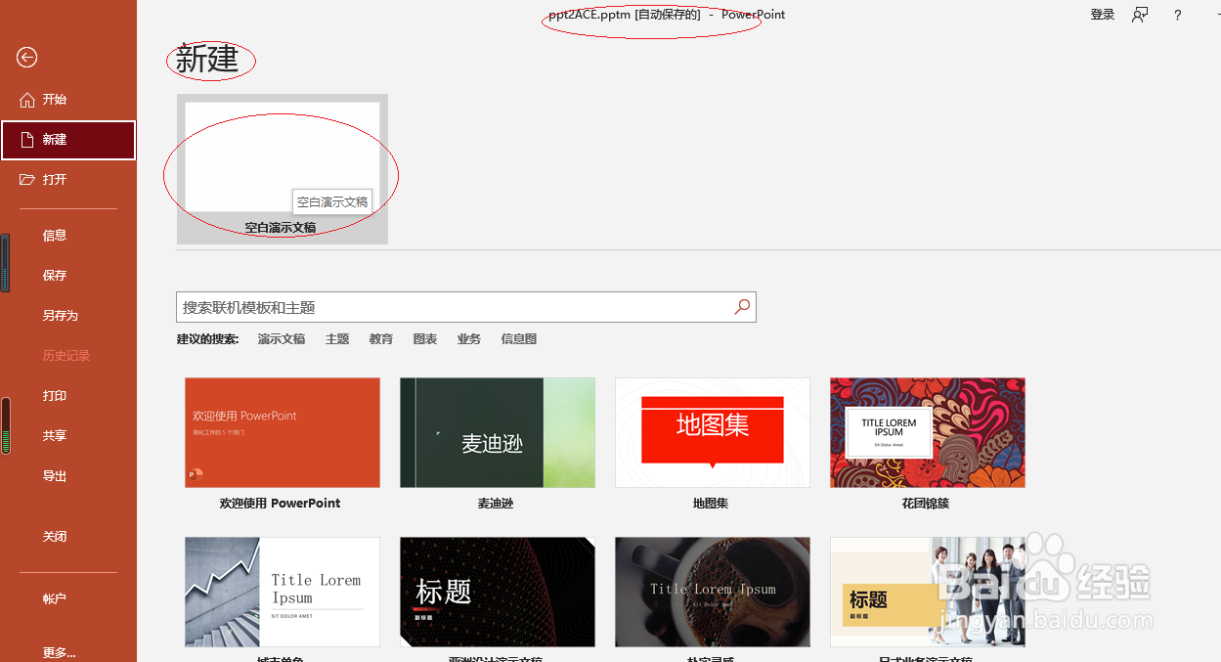Click the 地图集 template name label

tap(711, 504)
